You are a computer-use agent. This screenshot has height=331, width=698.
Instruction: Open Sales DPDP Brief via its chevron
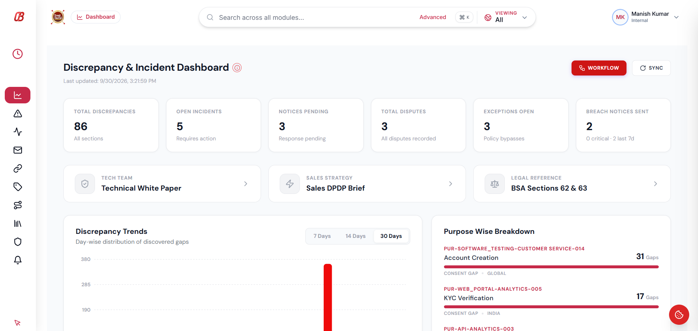coord(451,184)
